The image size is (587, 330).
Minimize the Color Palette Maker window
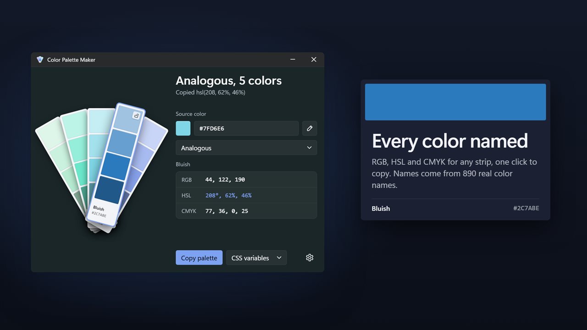click(293, 60)
